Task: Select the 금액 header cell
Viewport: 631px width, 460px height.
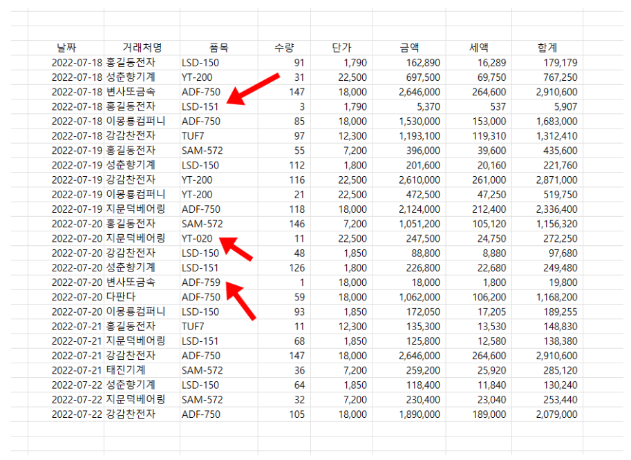Action: pos(409,48)
